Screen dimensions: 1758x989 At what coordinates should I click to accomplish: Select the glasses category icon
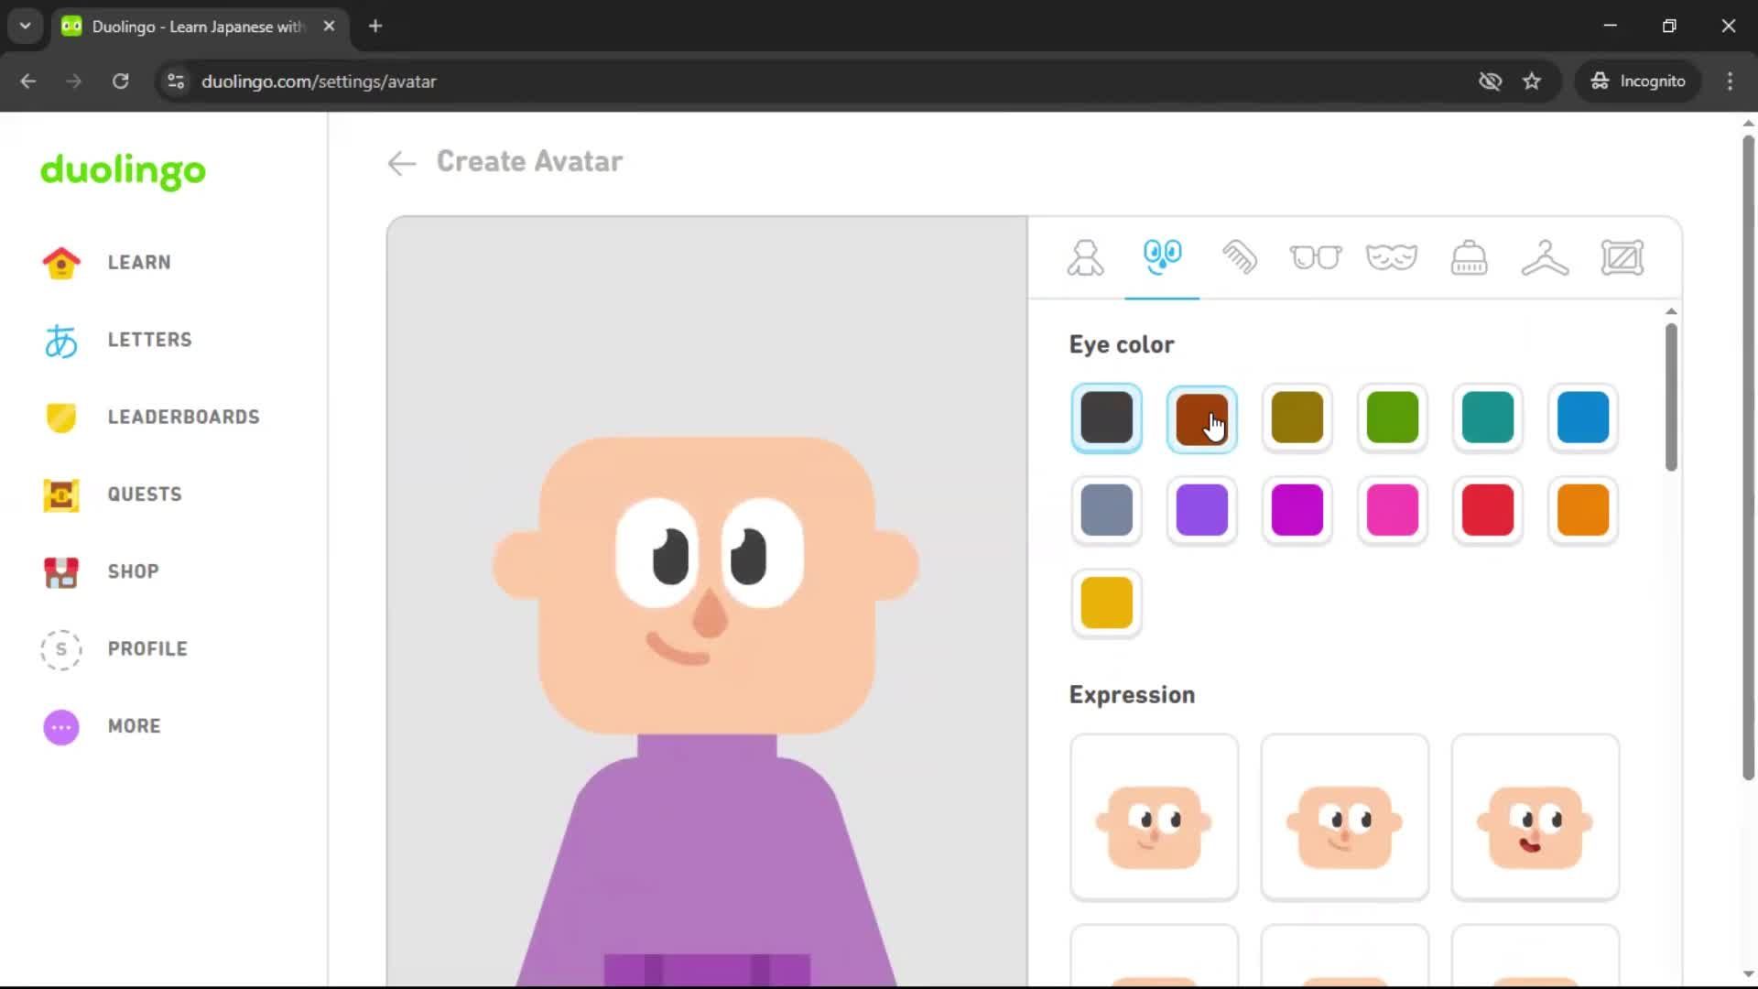(x=1317, y=257)
